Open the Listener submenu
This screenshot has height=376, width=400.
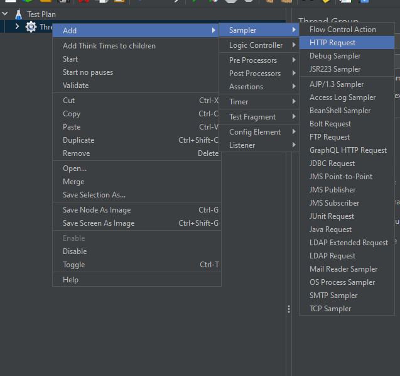click(259, 145)
